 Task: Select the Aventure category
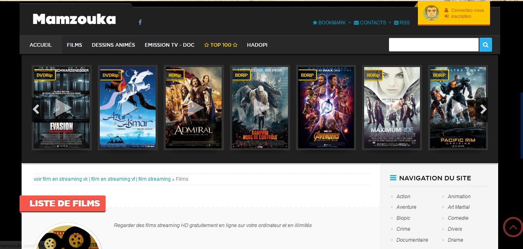pyautogui.click(x=407, y=207)
